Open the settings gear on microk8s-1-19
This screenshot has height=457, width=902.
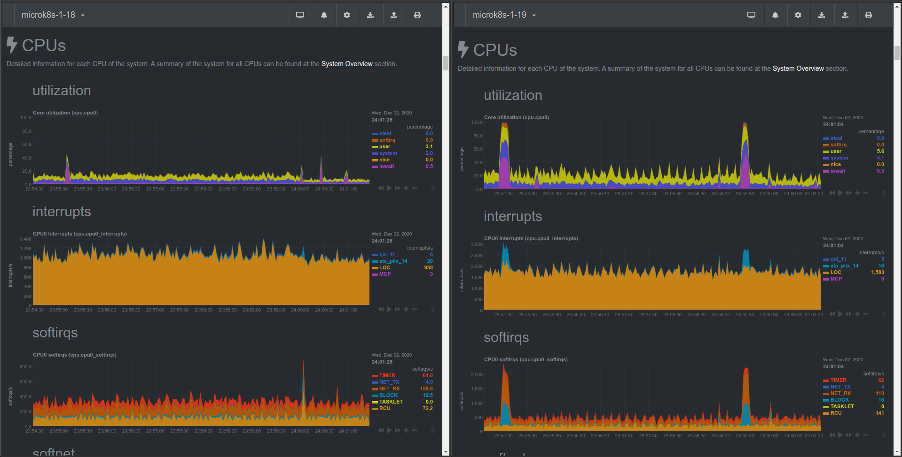[799, 15]
